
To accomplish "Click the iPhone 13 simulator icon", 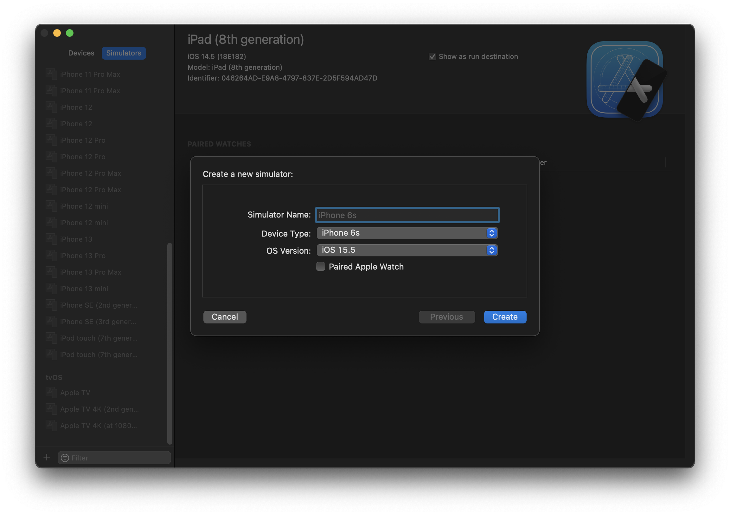I will [51, 239].
